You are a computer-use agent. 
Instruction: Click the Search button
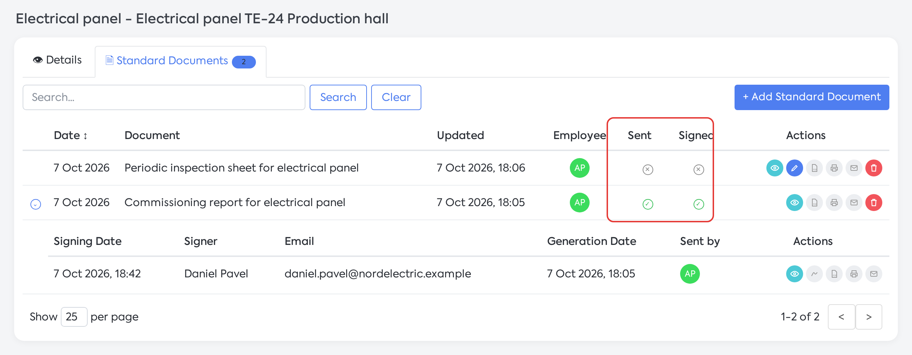coord(338,97)
